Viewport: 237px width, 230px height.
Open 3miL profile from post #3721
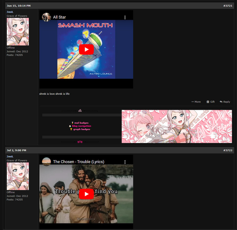10,12
